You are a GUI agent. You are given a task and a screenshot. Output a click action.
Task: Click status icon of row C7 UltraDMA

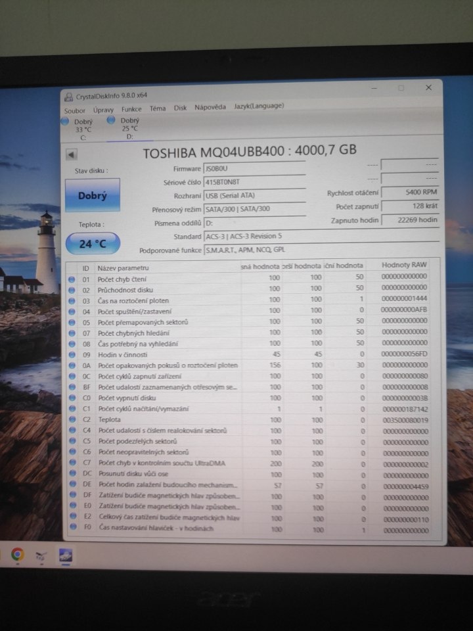coord(73,463)
